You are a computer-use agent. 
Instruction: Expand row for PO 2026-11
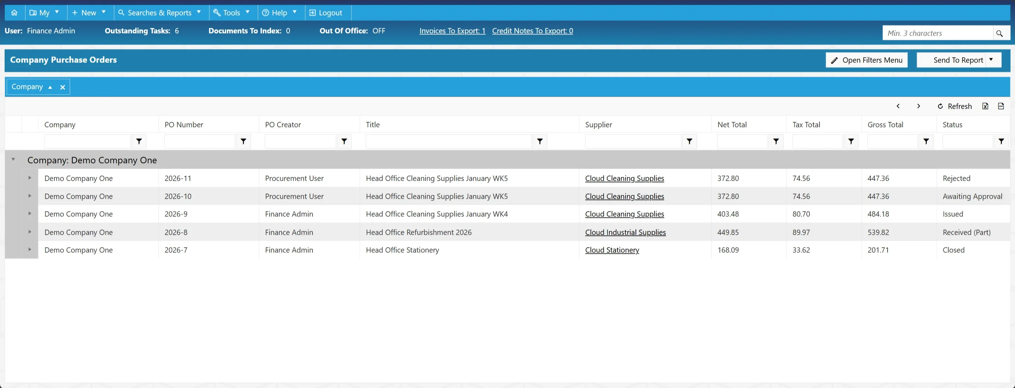30,178
